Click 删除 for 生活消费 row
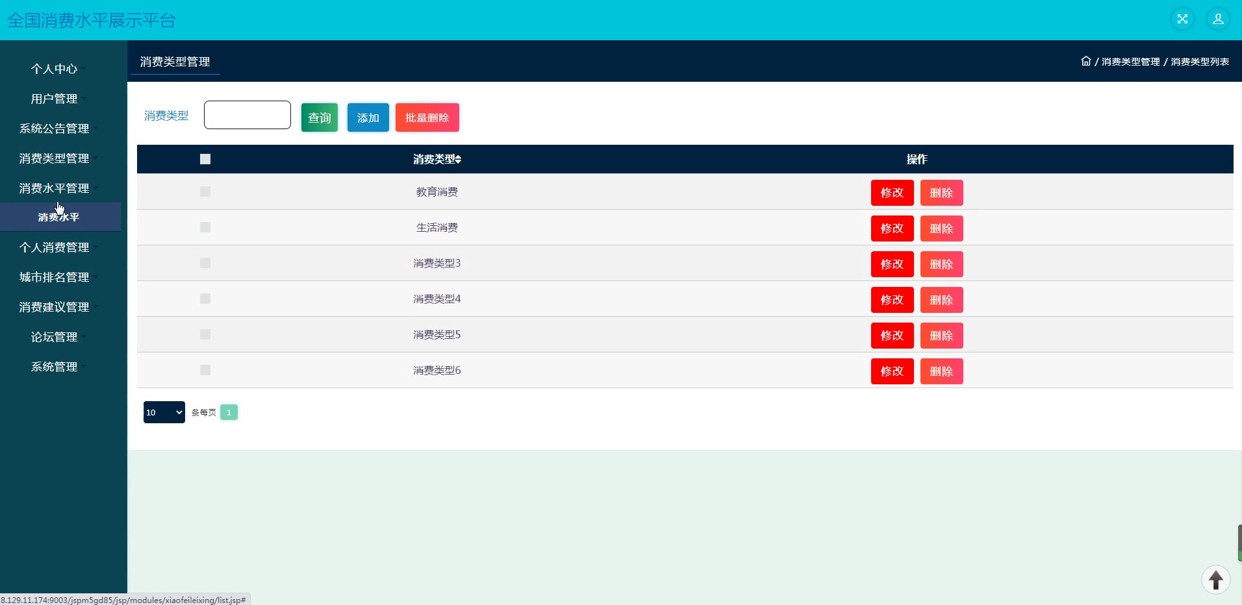This screenshot has width=1242, height=605. tap(942, 228)
